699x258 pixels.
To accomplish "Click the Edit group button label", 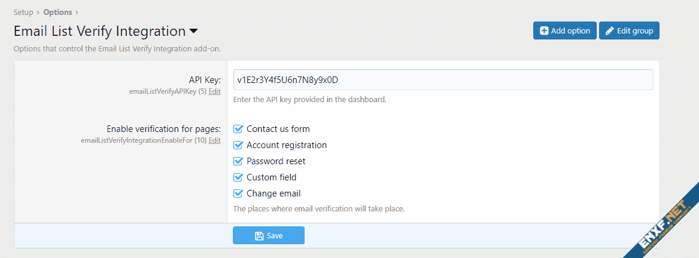I will click(635, 31).
